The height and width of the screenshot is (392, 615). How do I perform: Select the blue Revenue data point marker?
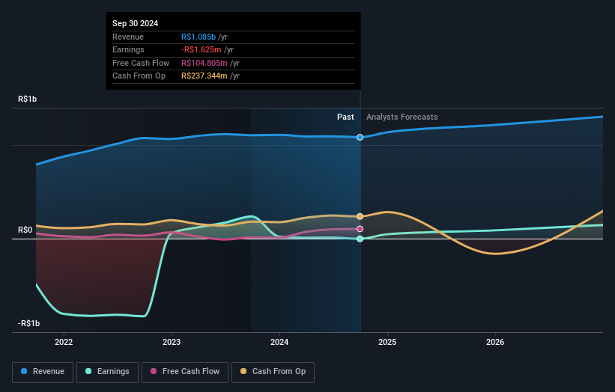tap(360, 138)
